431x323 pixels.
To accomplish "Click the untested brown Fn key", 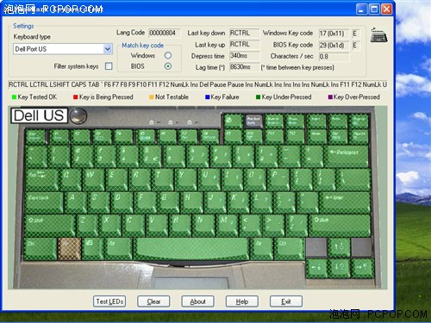I will 70,249.
